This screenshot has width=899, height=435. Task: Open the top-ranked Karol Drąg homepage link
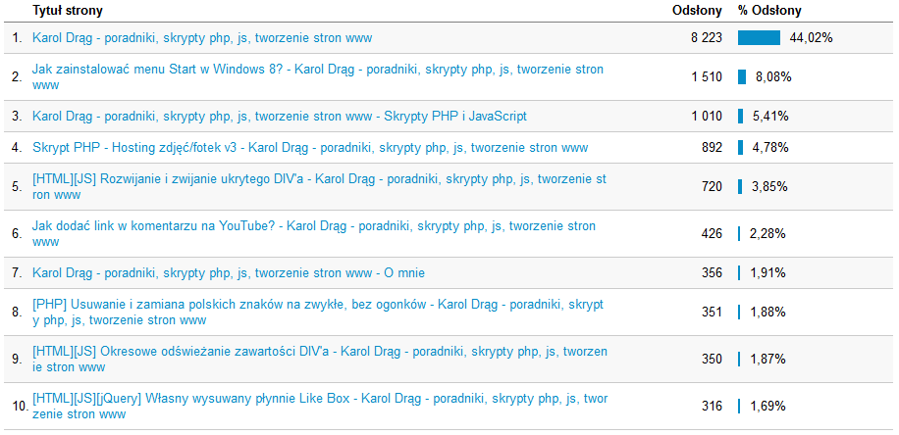(201, 38)
